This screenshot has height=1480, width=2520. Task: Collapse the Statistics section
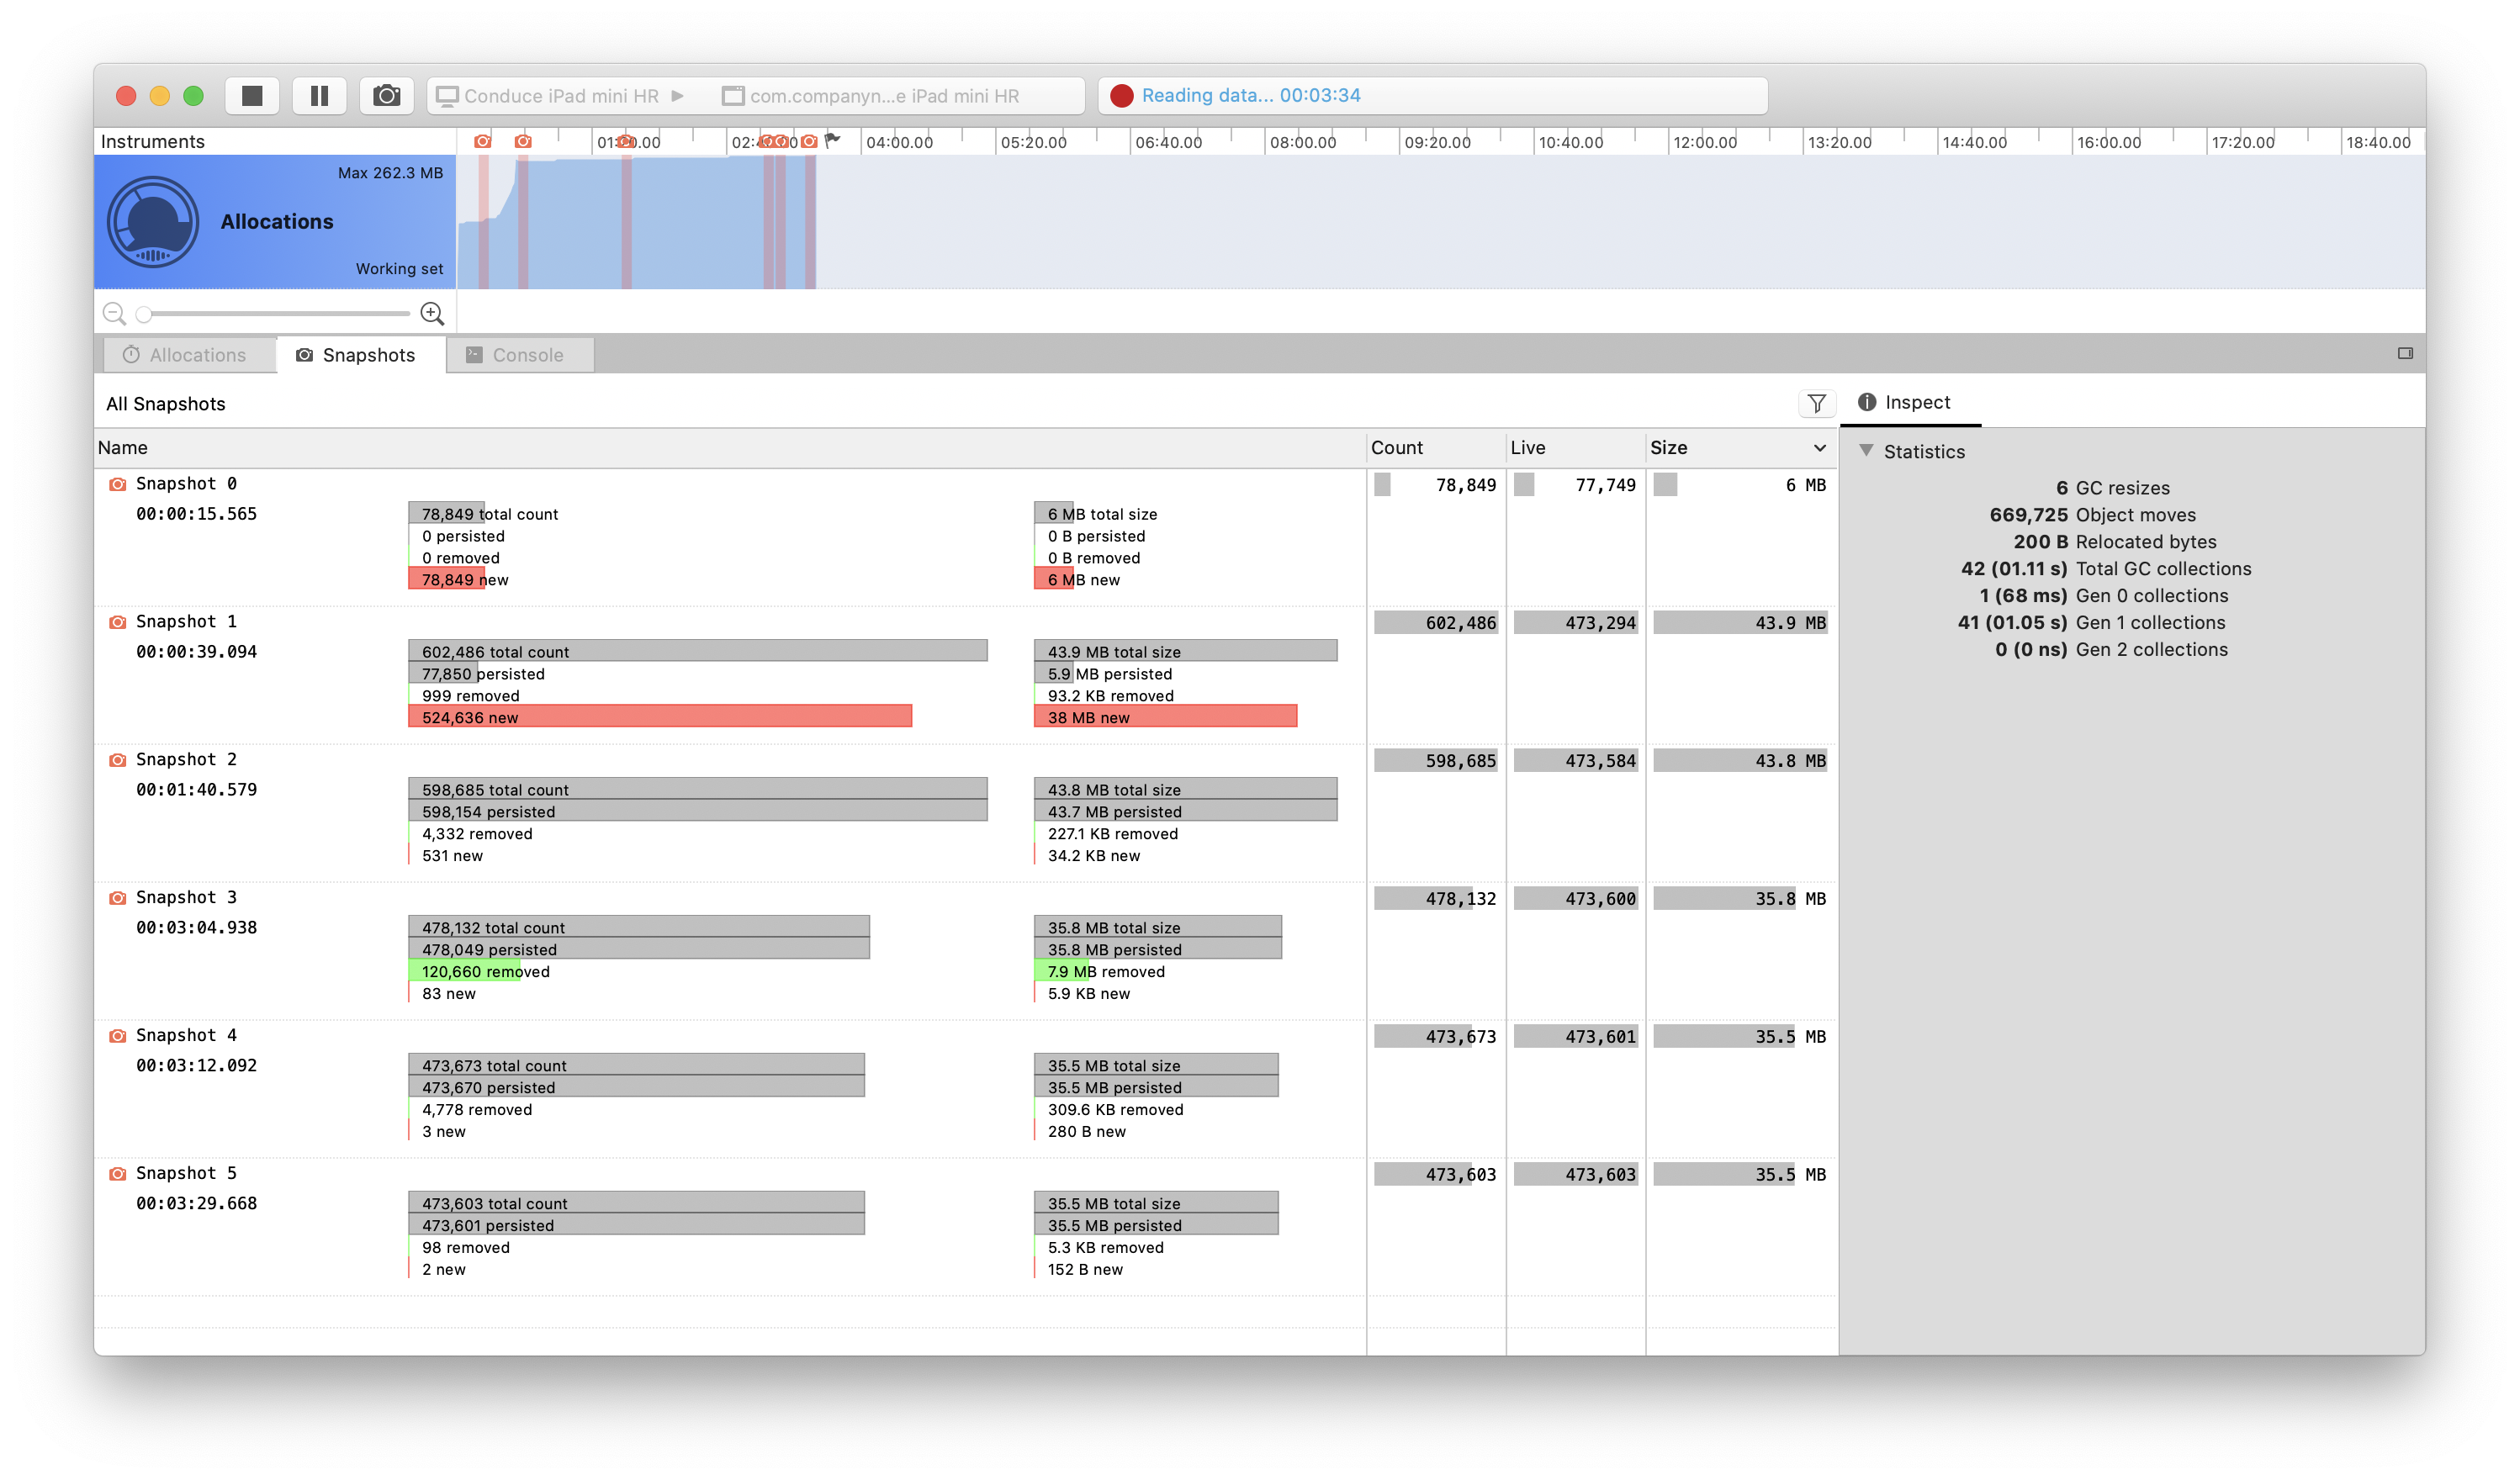coord(1868,451)
